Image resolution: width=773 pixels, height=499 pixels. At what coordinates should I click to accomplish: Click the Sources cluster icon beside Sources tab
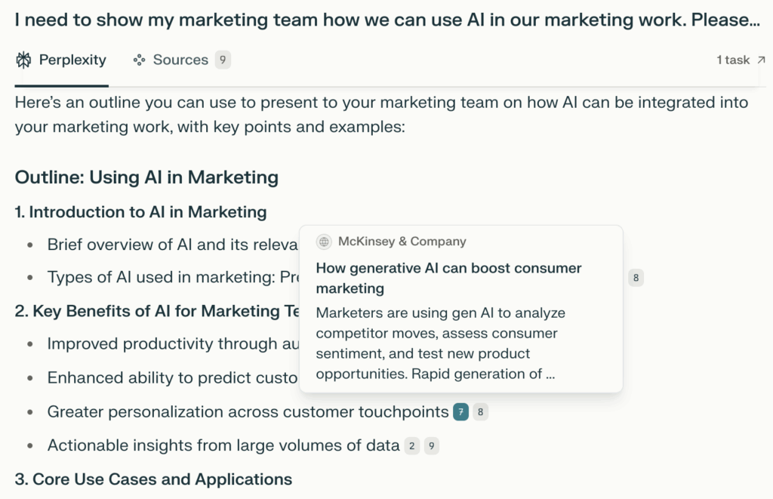[x=139, y=60]
